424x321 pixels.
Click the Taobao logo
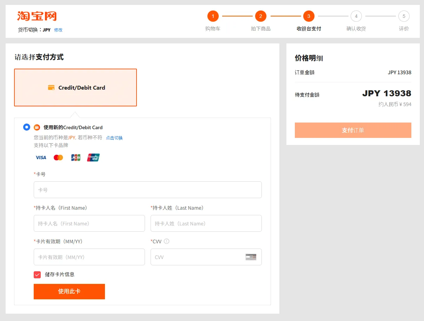click(37, 16)
